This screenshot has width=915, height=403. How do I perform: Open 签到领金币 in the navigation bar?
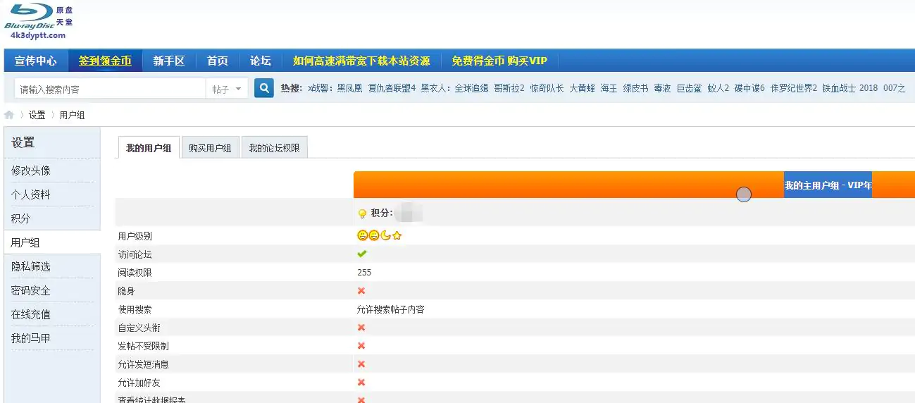point(105,61)
